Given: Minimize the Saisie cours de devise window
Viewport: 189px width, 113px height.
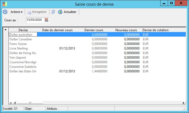Looking at the screenshot, I should 164,3.
